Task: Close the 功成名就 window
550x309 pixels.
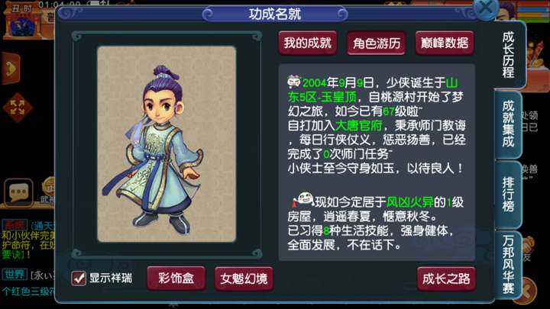Action: tap(486, 8)
